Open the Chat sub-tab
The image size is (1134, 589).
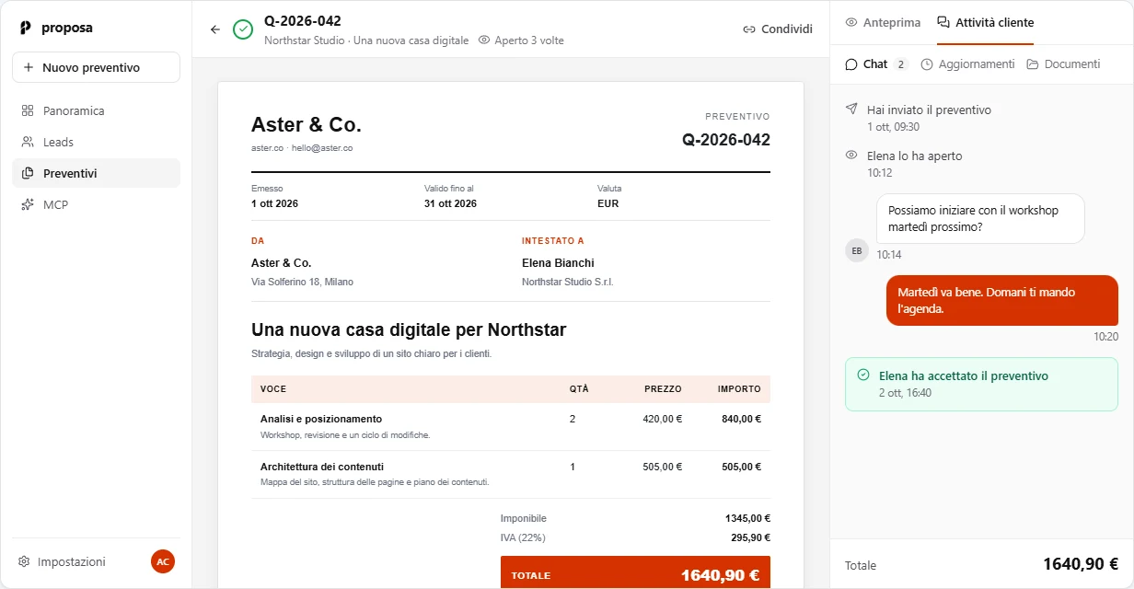876,64
